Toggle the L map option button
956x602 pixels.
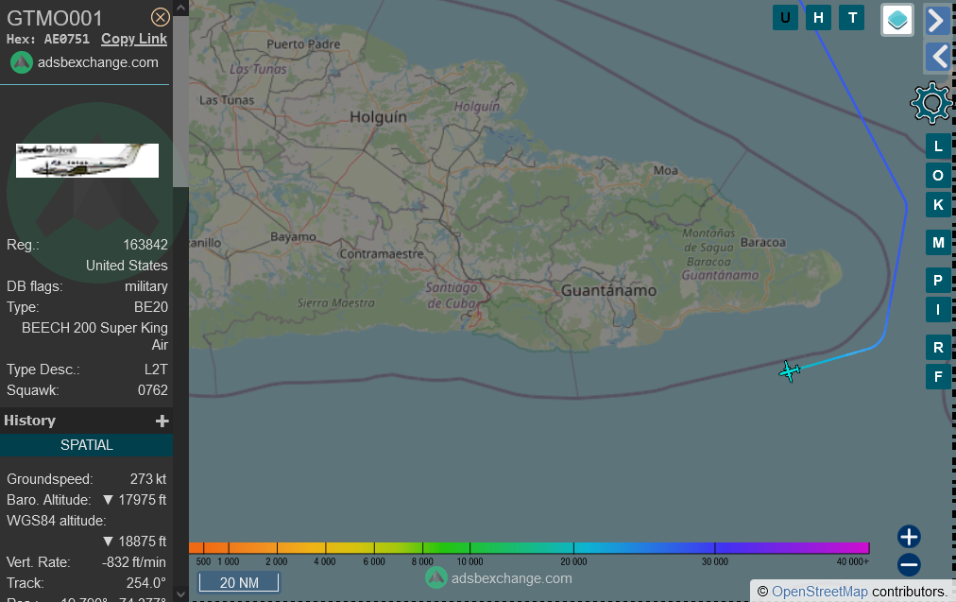tap(938, 146)
